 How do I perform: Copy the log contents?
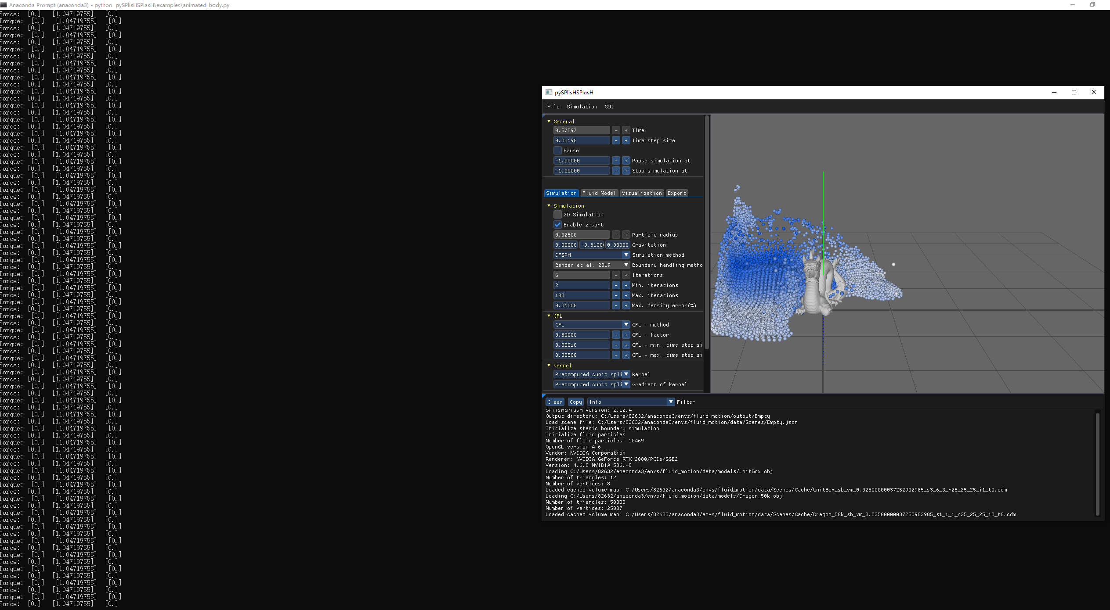point(575,402)
